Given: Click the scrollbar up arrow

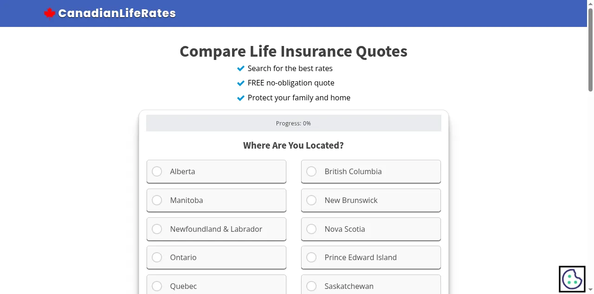Looking at the screenshot, I should point(590,3).
